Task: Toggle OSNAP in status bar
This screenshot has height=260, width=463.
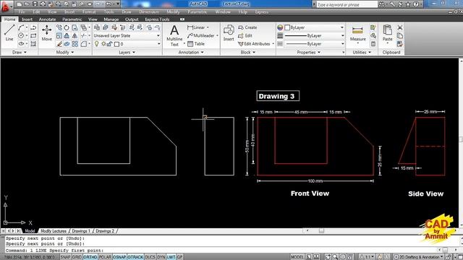Action: 119,257
